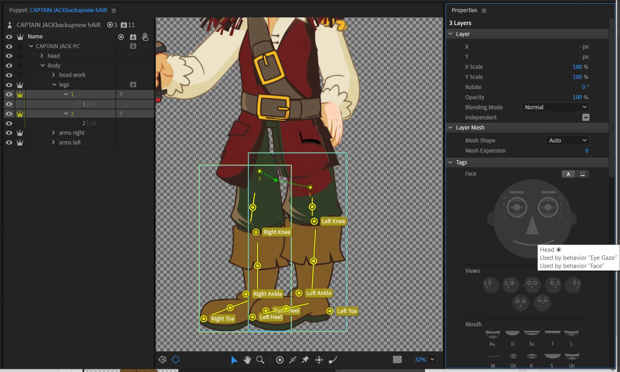Select the Handle tool in bottom toolbar

(x=280, y=360)
